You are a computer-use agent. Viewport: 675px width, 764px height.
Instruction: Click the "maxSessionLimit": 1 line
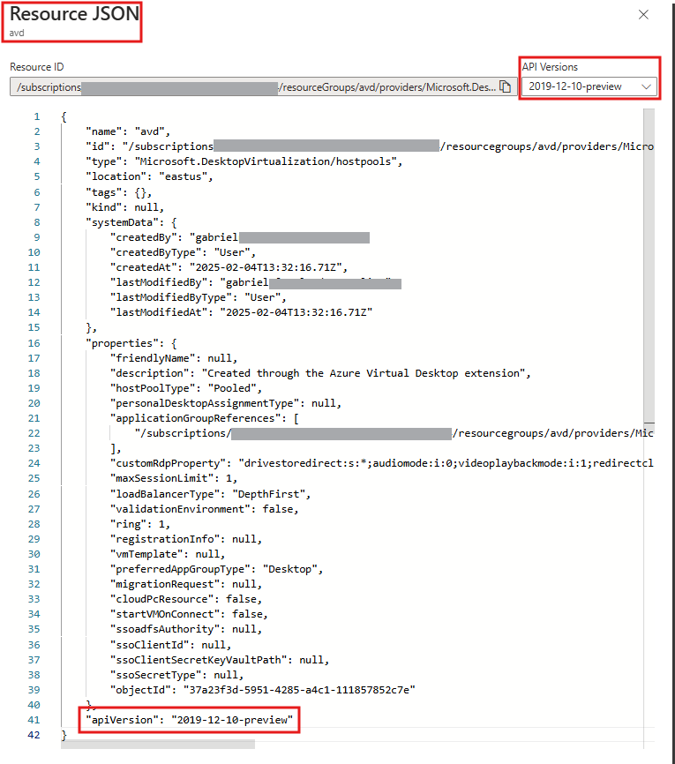click(174, 478)
